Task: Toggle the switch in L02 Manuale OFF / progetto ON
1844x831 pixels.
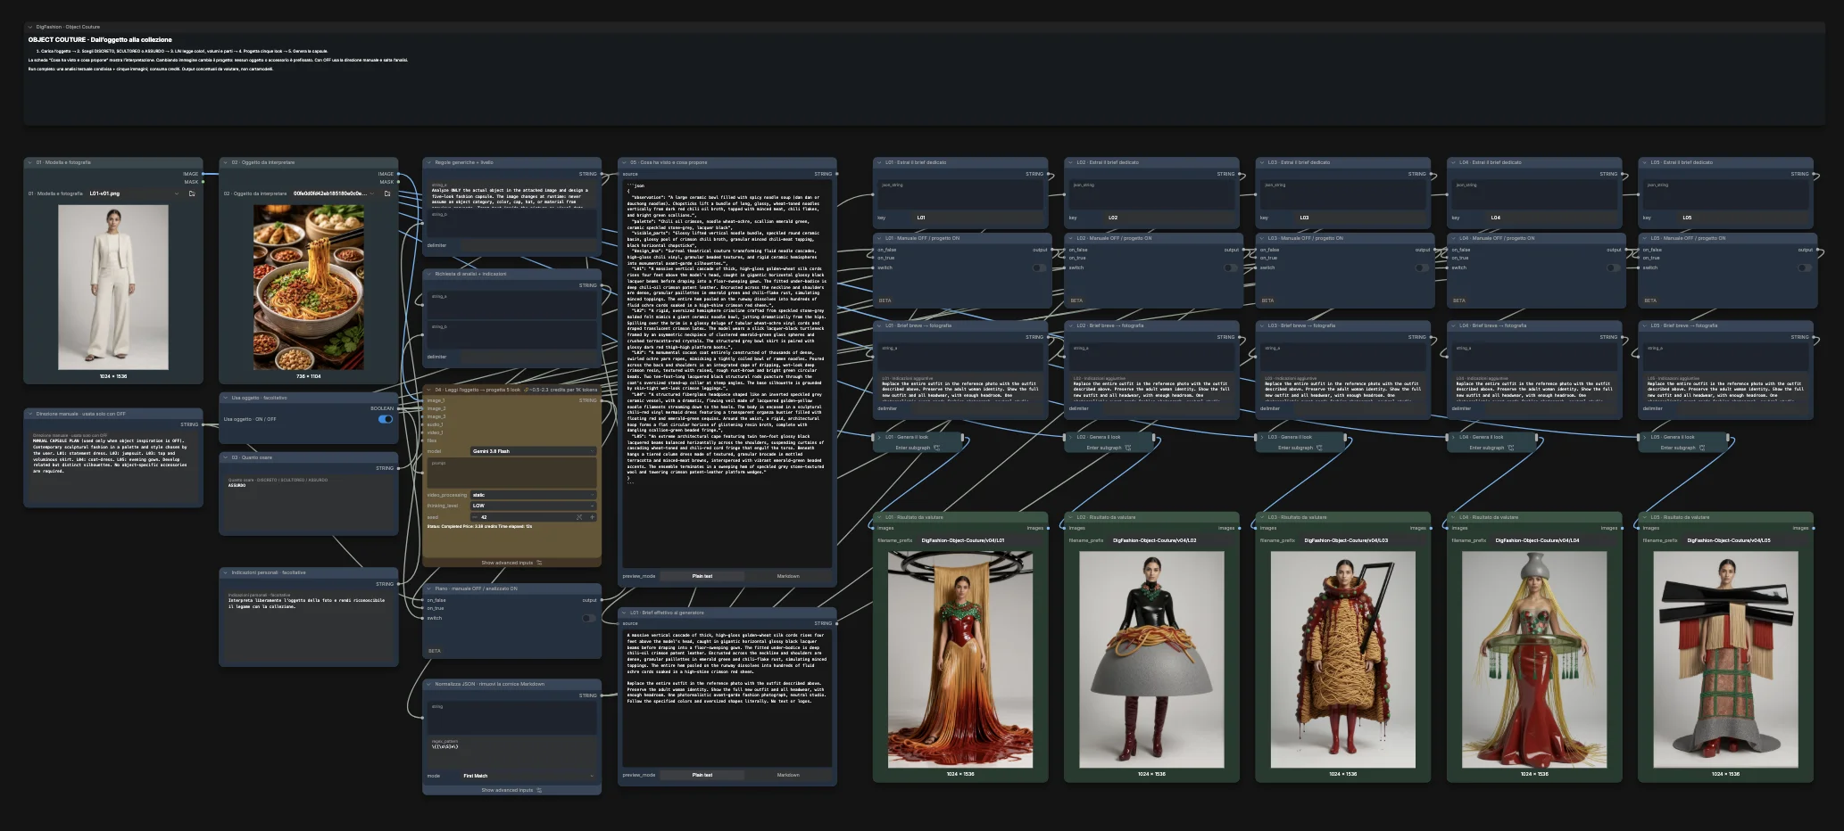Action: (1230, 267)
